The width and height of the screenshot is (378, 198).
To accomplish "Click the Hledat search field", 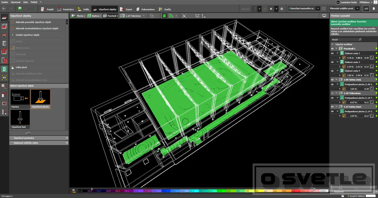I will click(344, 40).
